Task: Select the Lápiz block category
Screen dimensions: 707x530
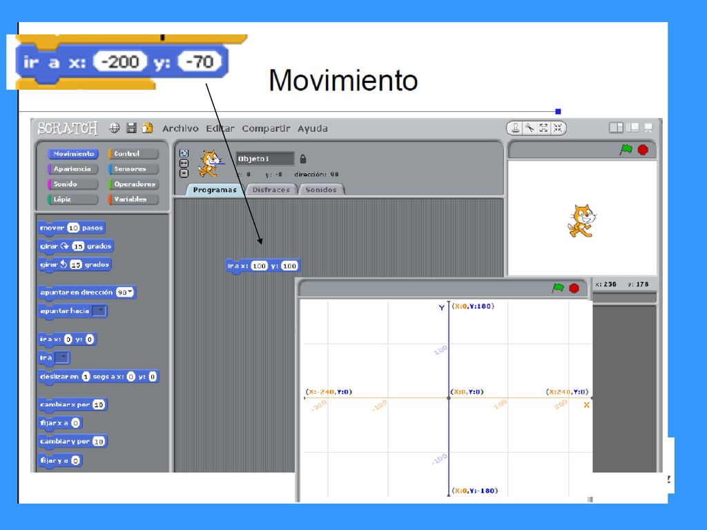Action: [72, 199]
